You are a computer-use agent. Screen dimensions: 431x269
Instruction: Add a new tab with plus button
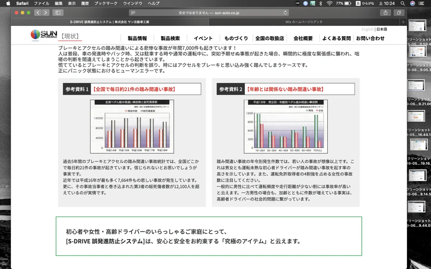[x=403, y=22]
